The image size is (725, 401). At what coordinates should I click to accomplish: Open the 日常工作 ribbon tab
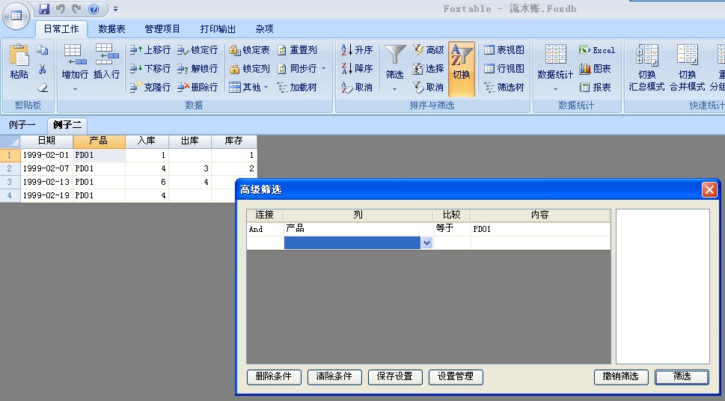(61, 29)
